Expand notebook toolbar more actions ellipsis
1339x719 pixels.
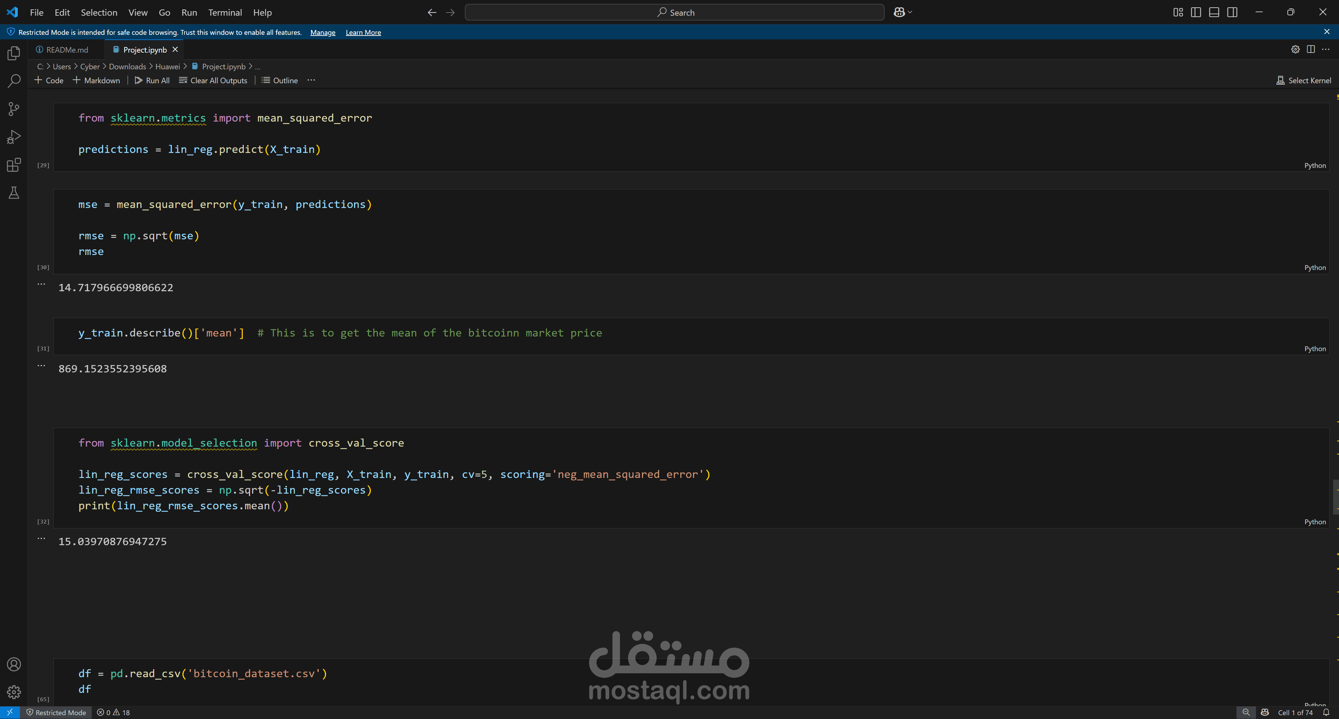(x=311, y=80)
